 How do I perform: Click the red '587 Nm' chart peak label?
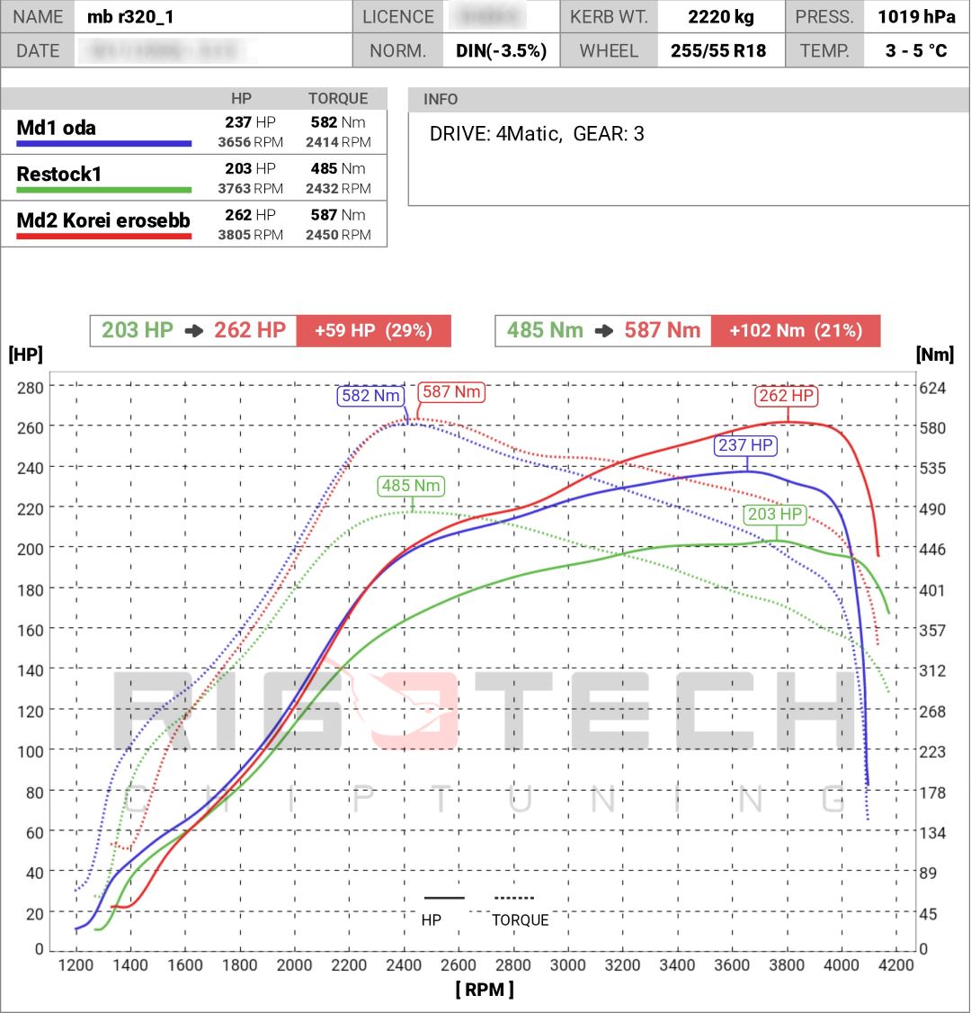[451, 391]
